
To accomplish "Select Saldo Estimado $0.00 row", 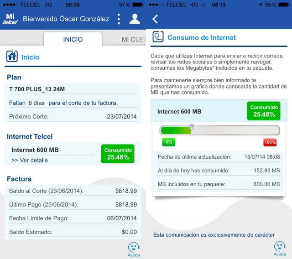I will 73,232.
